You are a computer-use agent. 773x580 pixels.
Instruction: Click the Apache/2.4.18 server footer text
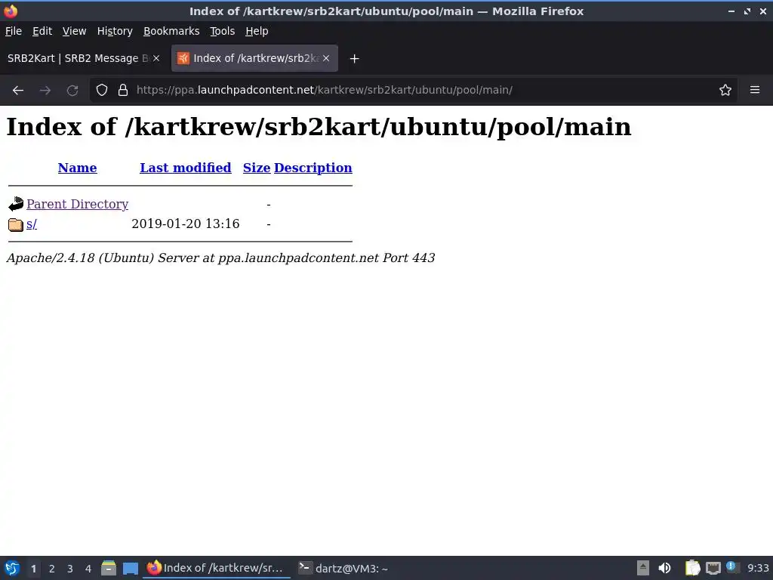tap(220, 258)
